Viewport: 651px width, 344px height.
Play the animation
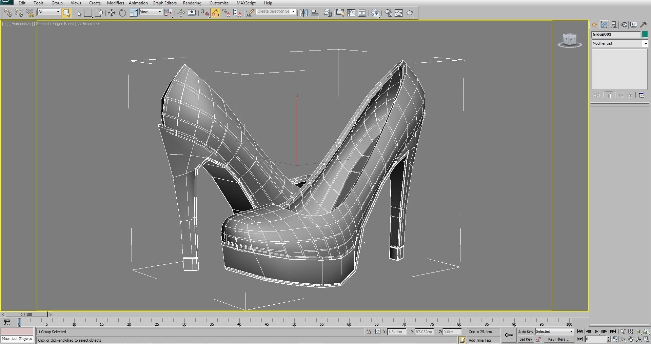(x=596, y=331)
